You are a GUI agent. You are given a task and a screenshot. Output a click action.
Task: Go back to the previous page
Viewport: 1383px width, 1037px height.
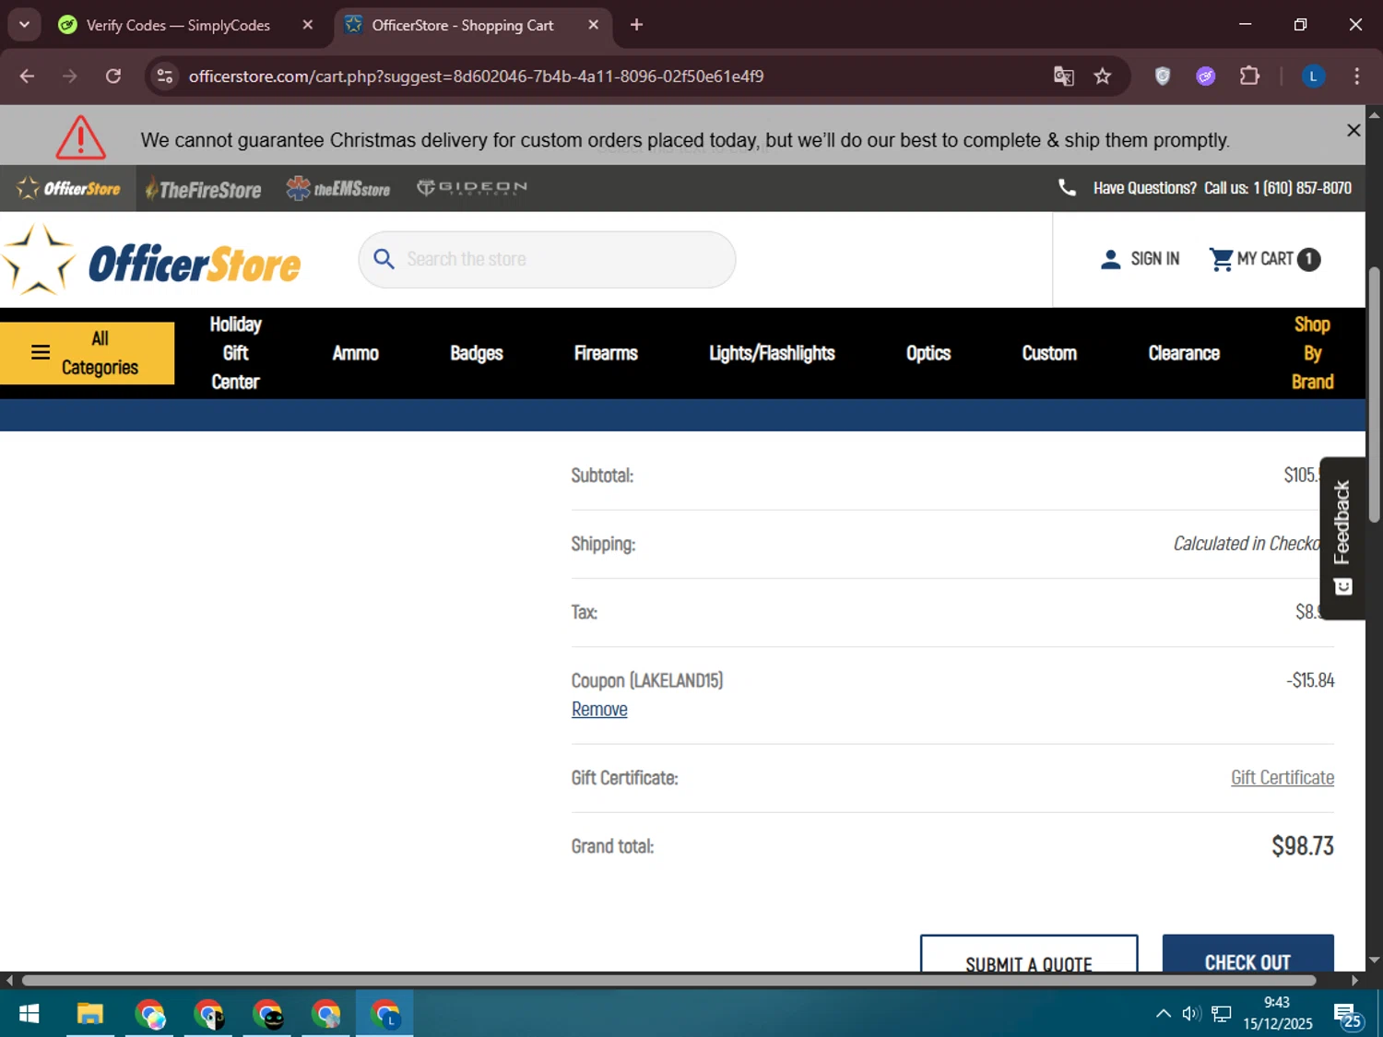27,77
